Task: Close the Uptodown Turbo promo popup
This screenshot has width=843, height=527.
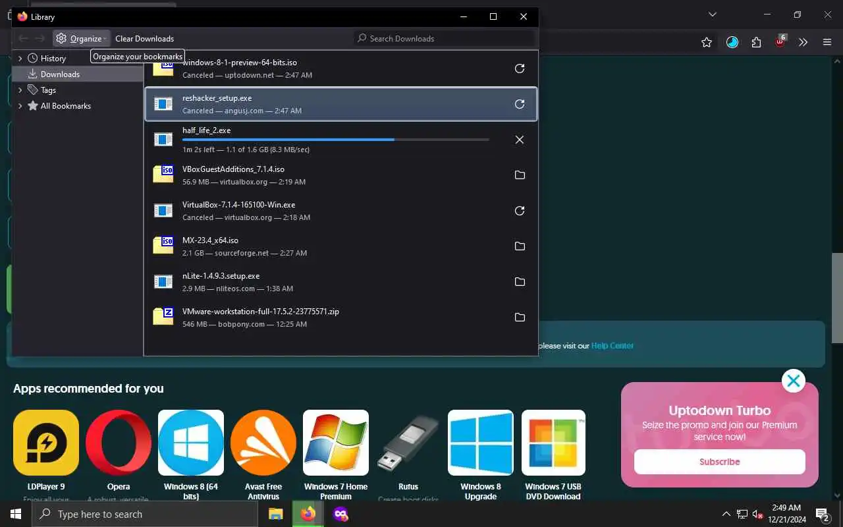Action: 794,381
